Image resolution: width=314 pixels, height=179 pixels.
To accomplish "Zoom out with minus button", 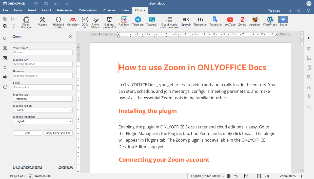I will pyautogui.click(x=274, y=176).
